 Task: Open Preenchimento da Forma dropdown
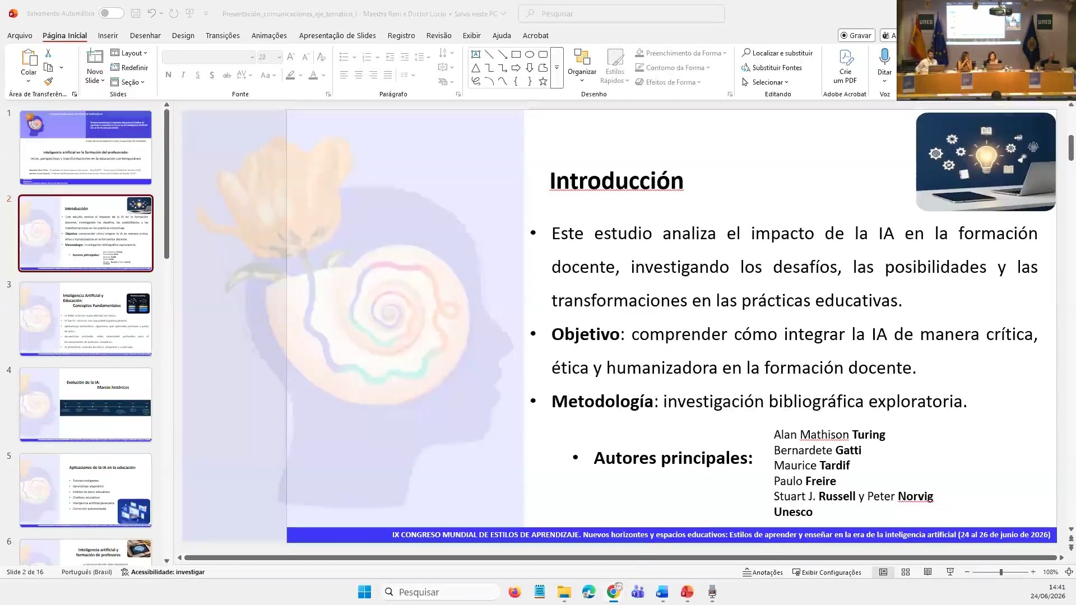pos(681,53)
